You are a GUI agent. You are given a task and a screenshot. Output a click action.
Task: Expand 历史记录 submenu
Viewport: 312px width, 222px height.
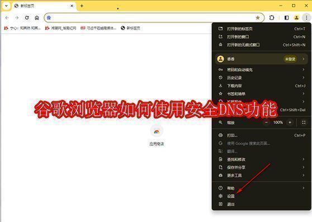point(262,78)
